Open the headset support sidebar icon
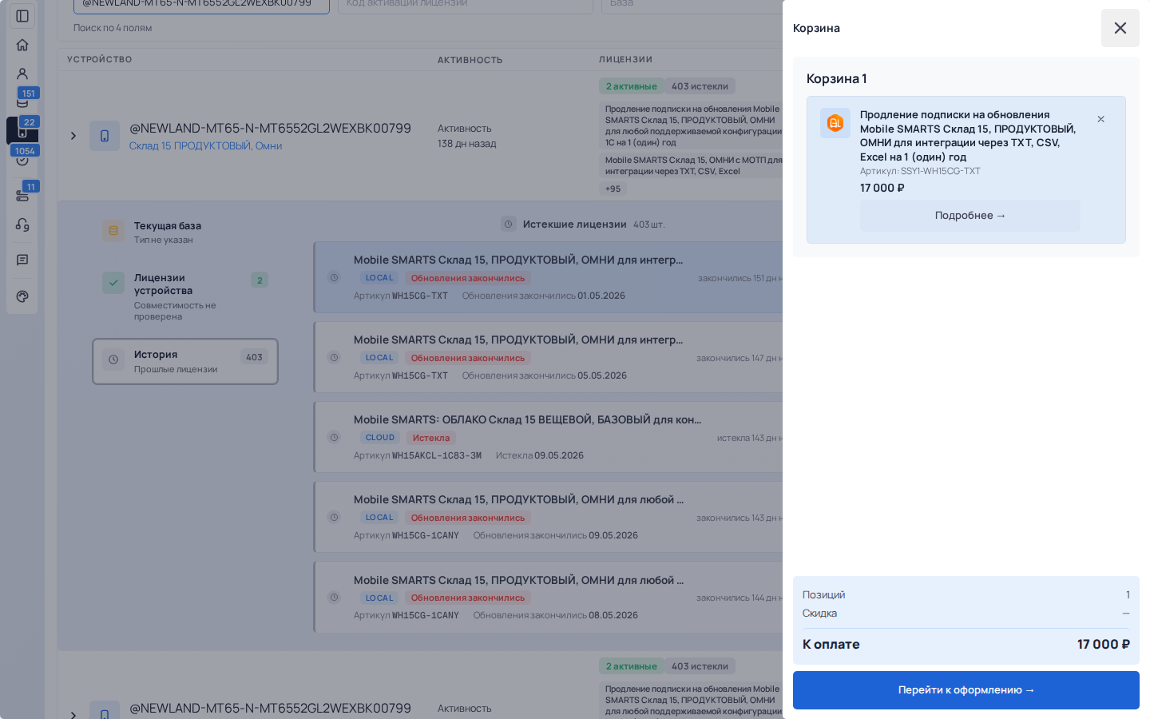The width and height of the screenshot is (1150, 719). click(22, 224)
